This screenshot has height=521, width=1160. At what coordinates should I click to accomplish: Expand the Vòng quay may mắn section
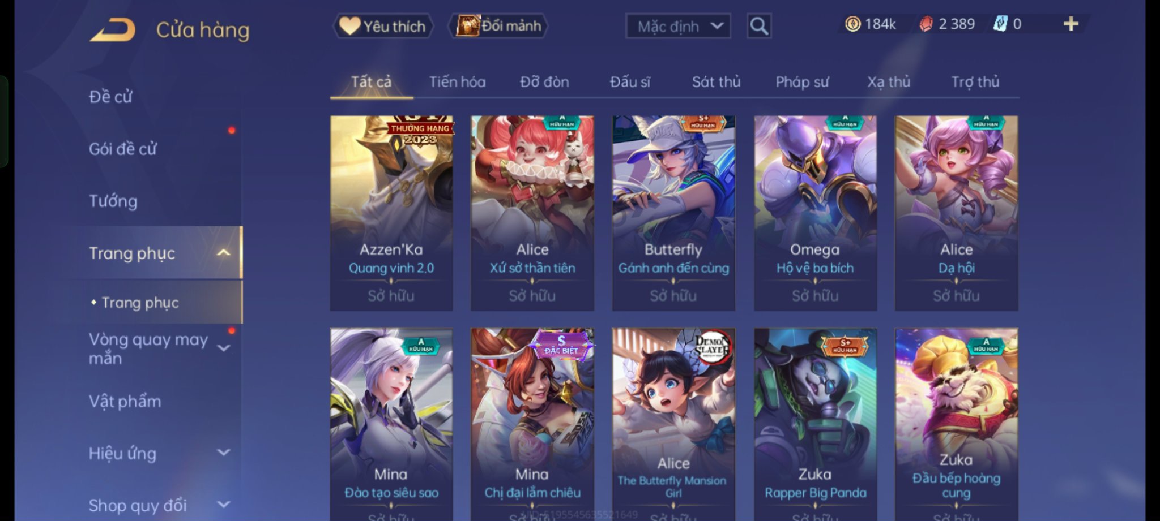[224, 348]
